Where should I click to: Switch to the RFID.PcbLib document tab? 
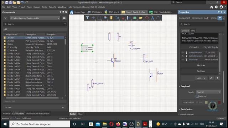coord(95,12)
